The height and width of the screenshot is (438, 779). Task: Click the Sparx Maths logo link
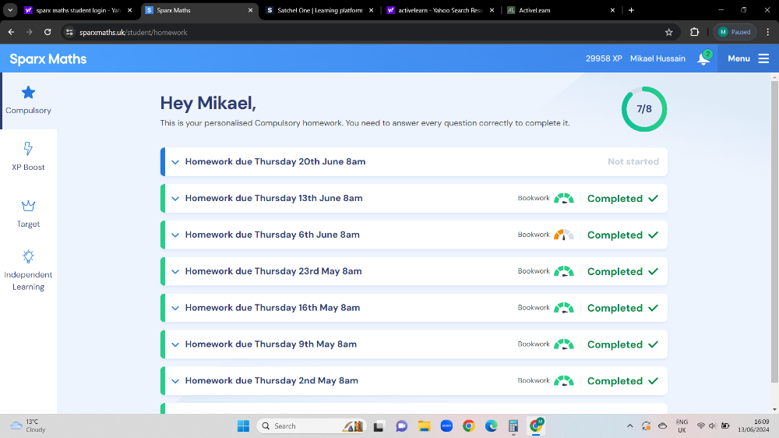point(48,59)
